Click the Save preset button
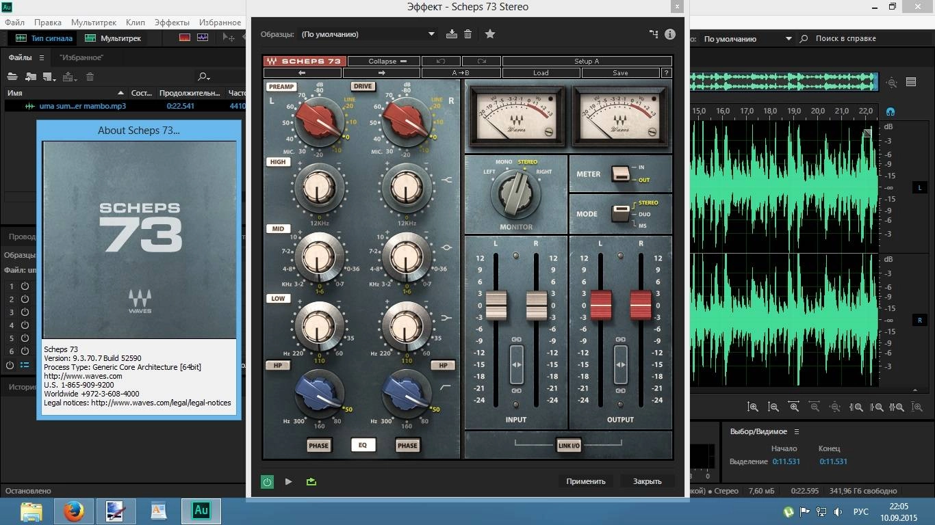The image size is (935, 525). coord(620,72)
